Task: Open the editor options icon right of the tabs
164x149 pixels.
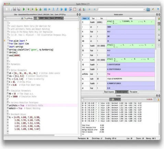Action: click(x=79, y=18)
